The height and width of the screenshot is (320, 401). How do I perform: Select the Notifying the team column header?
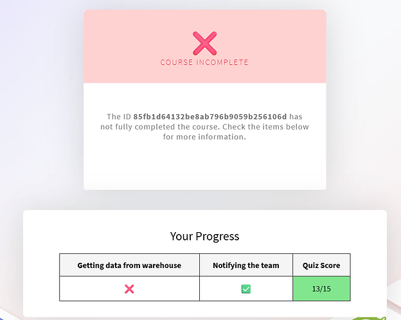(245, 265)
